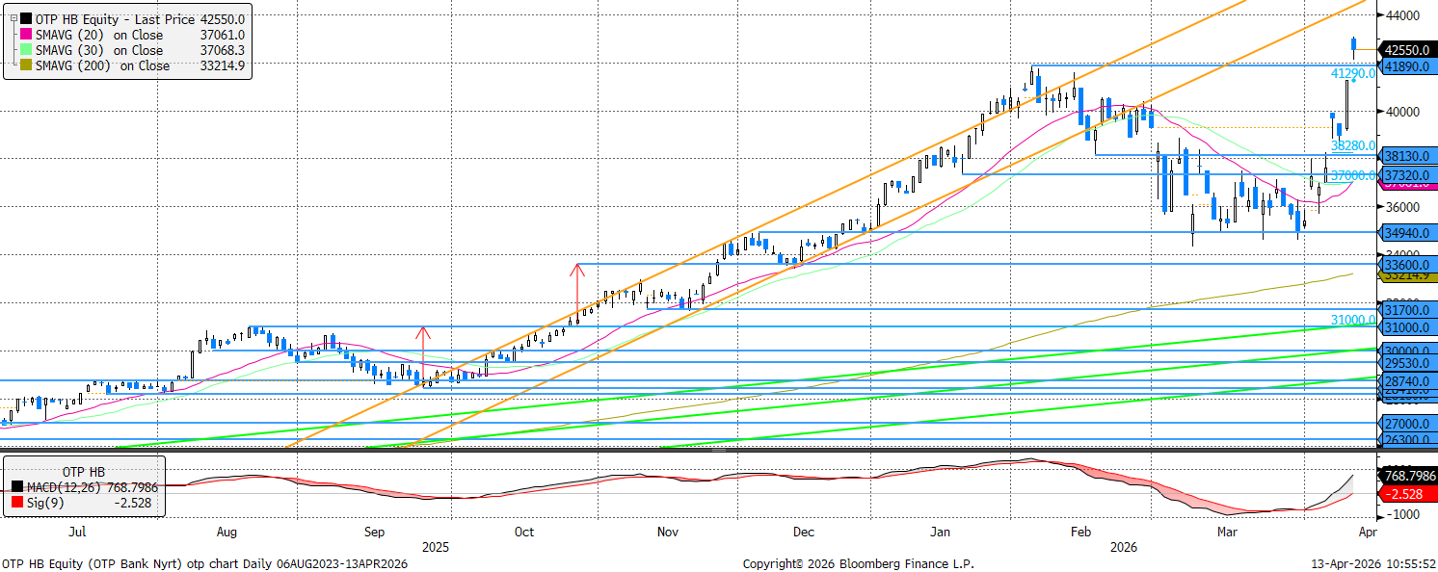This screenshot has width=1438, height=572.
Task: Click the red upward arrow annotation near November
Action: pos(577,286)
